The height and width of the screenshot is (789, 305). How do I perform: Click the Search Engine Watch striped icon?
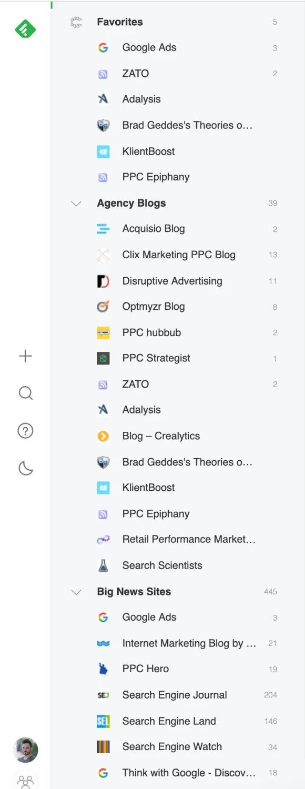(103, 747)
